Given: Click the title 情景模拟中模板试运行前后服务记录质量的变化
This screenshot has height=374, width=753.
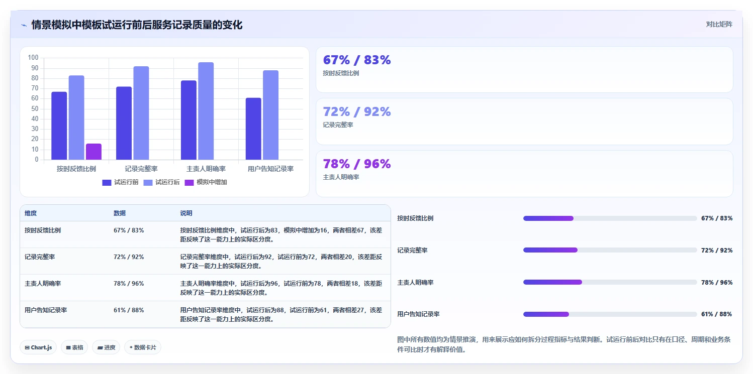Looking at the screenshot, I should tap(137, 25).
